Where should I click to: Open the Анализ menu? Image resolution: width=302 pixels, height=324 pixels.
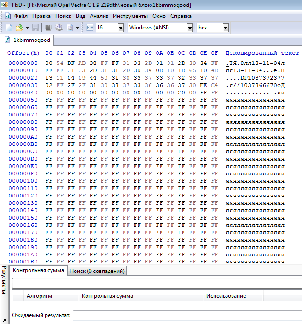(99, 16)
